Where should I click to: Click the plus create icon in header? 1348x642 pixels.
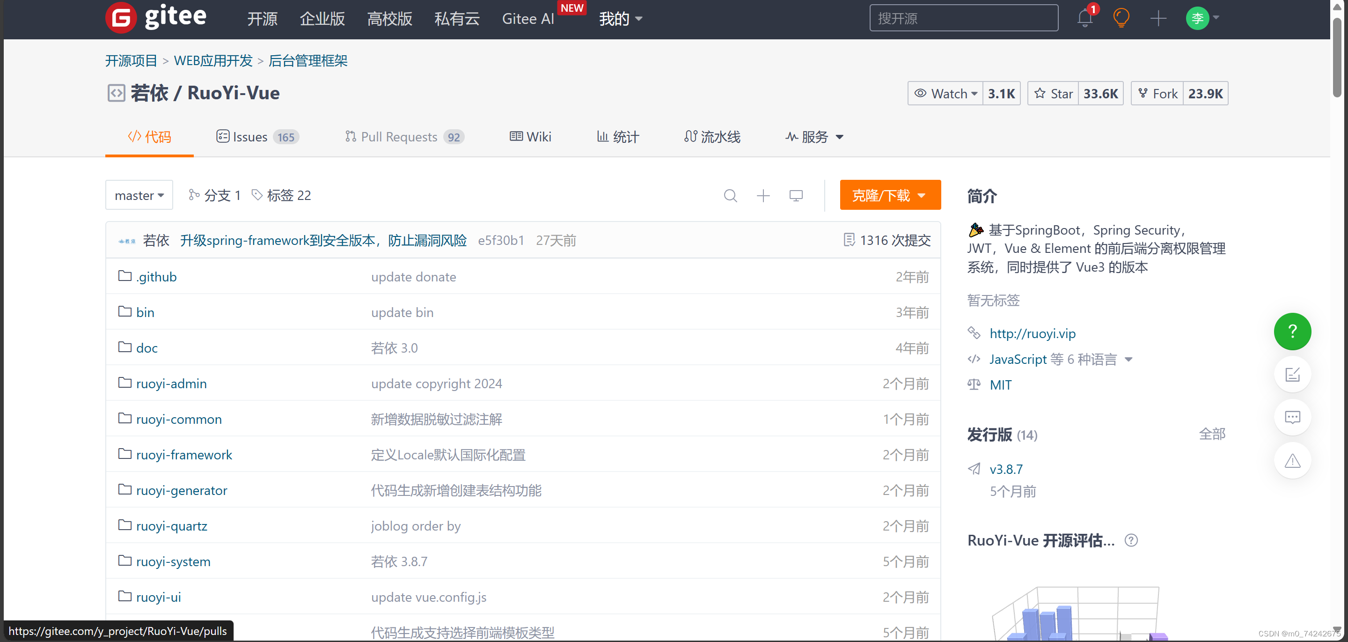[x=1158, y=18]
